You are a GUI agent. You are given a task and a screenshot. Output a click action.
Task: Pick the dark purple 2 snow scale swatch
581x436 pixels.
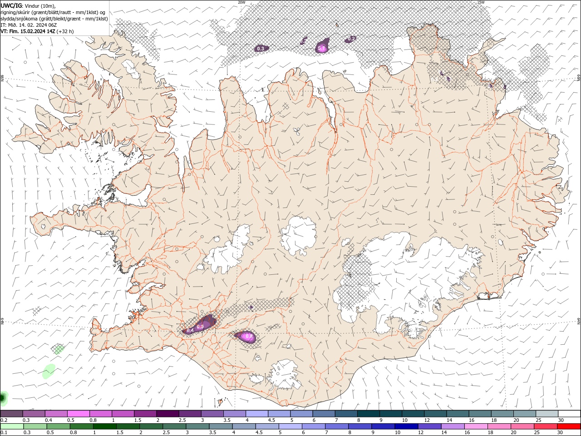(167, 414)
